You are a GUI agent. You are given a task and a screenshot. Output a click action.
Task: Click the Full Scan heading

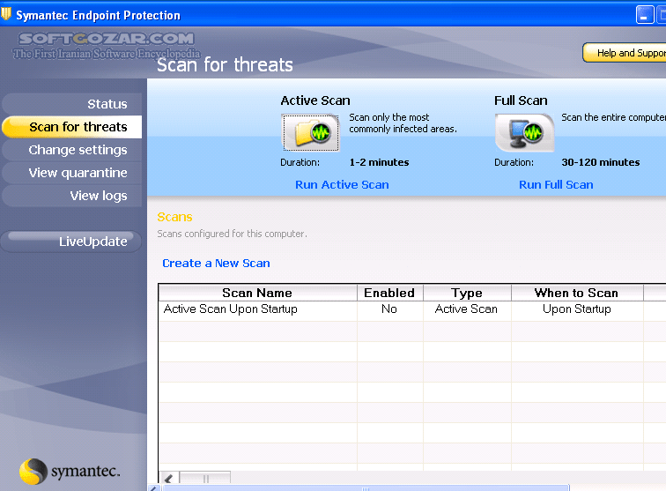(x=521, y=100)
